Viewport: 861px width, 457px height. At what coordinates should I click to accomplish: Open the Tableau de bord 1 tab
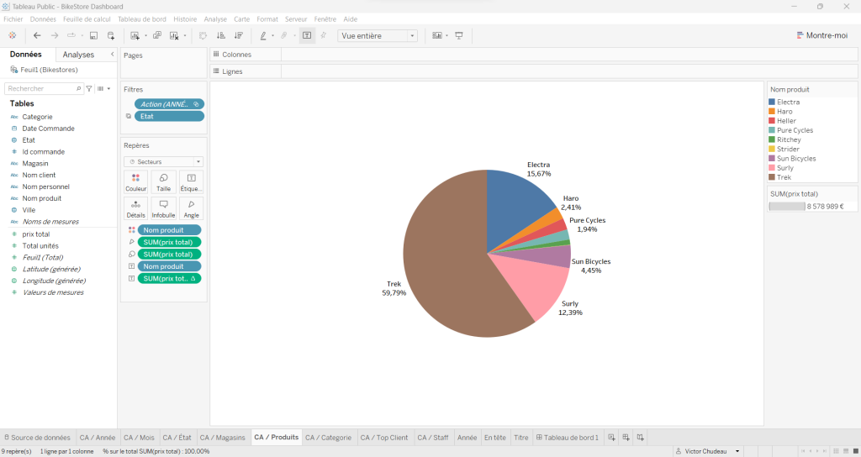568,437
